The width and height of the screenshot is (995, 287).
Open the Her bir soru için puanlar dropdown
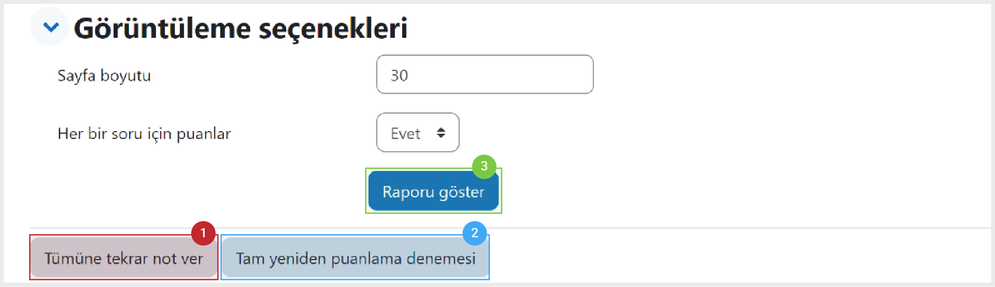(418, 133)
